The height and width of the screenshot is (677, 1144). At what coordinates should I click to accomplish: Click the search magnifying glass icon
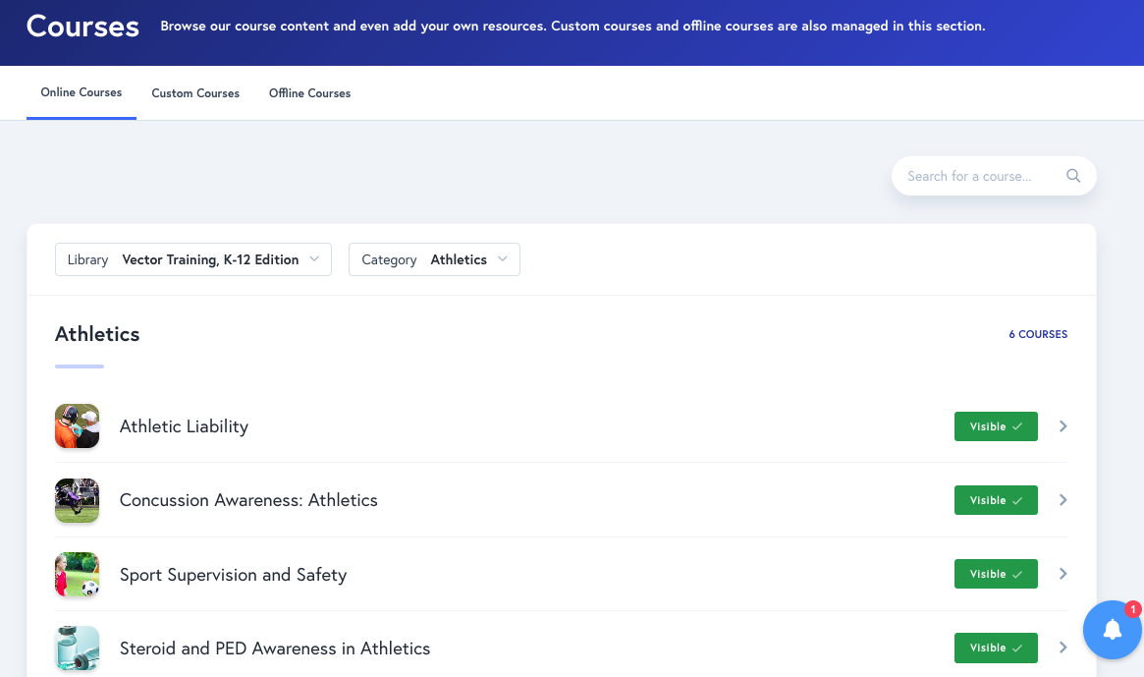click(1072, 176)
